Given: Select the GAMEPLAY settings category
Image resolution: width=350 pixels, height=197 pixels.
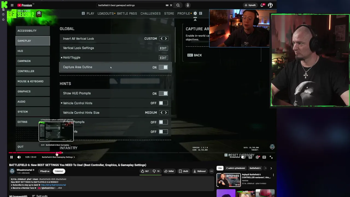Looking at the screenshot, I should (x=33, y=41).
